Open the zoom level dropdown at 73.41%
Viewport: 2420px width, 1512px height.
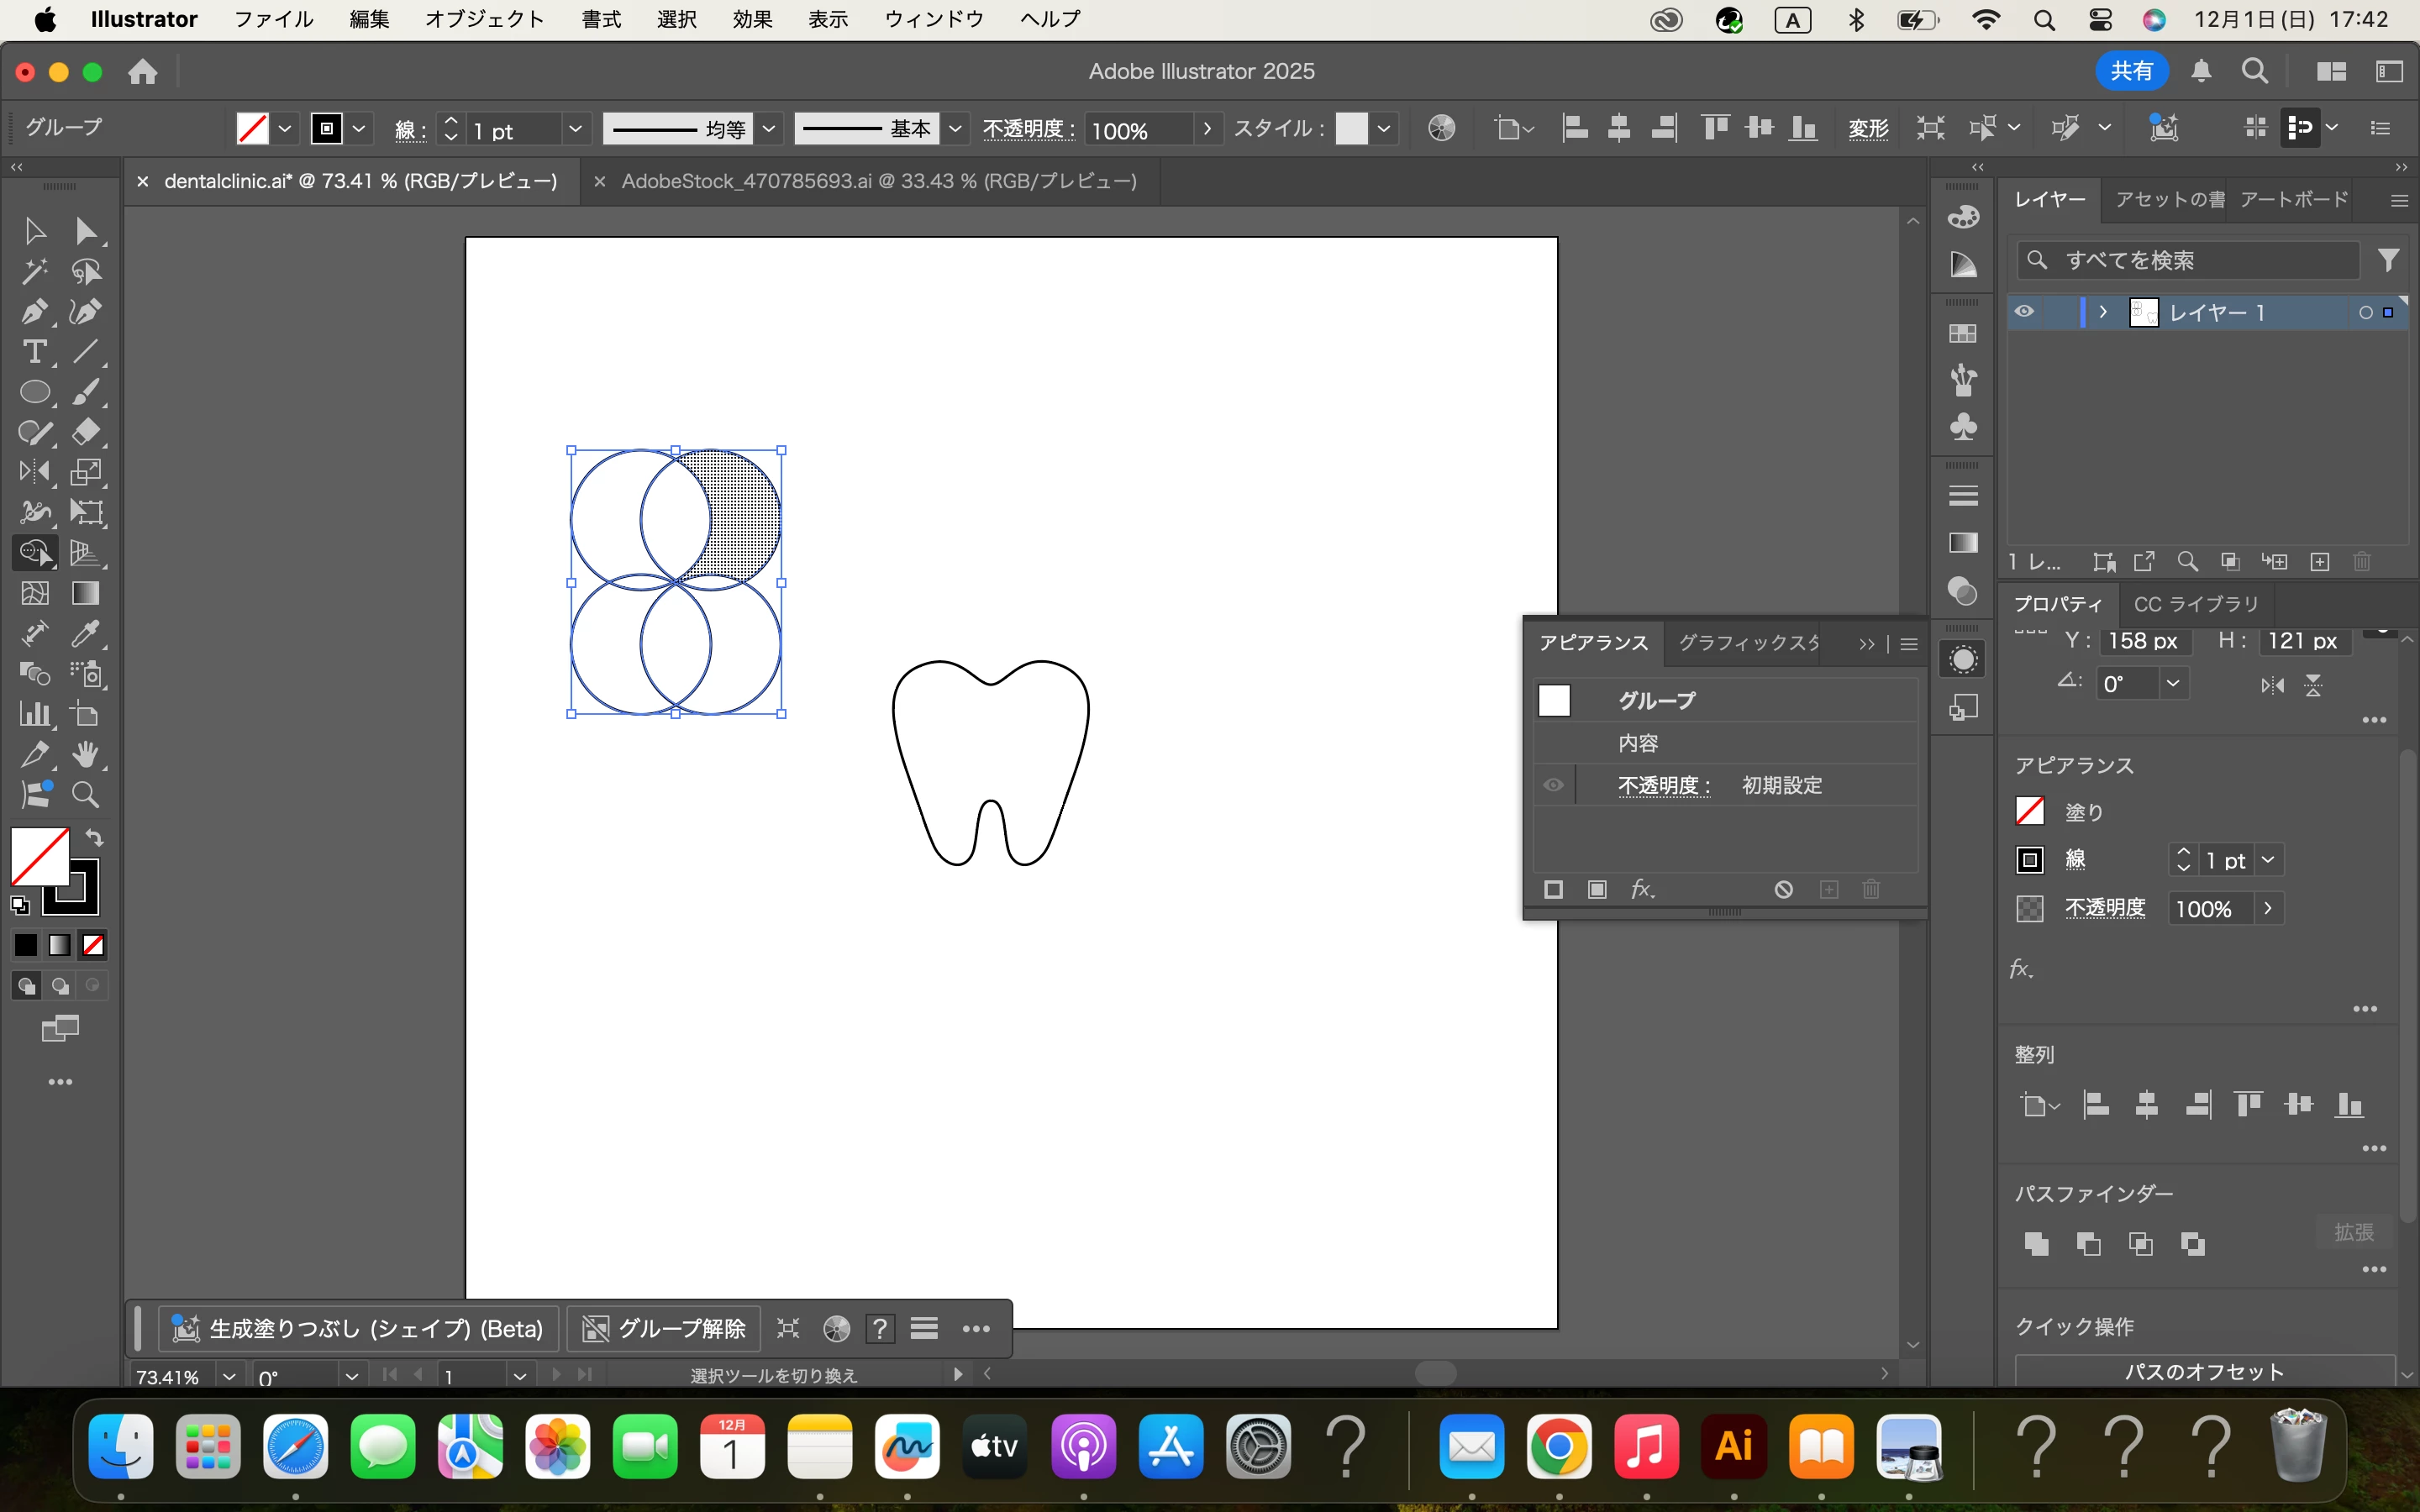pos(229,1377)
